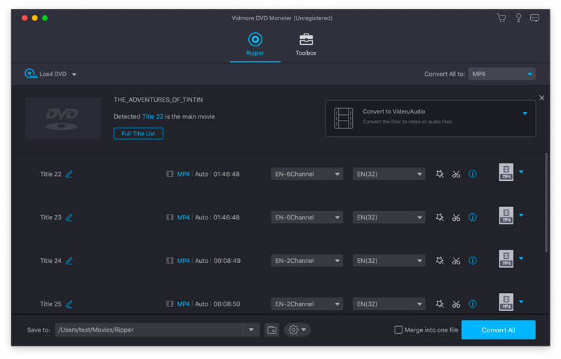Rename Title 25 with the pencil icon
The image size is (561, 359).
click(x=69, y=304)
